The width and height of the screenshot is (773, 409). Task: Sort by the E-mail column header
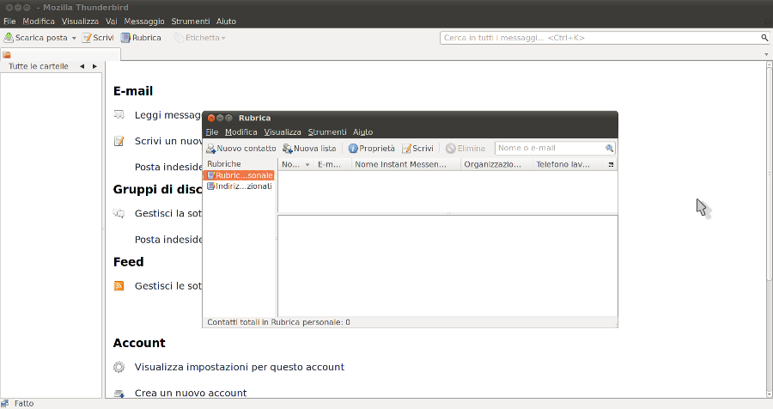click(x=332, y=164)
